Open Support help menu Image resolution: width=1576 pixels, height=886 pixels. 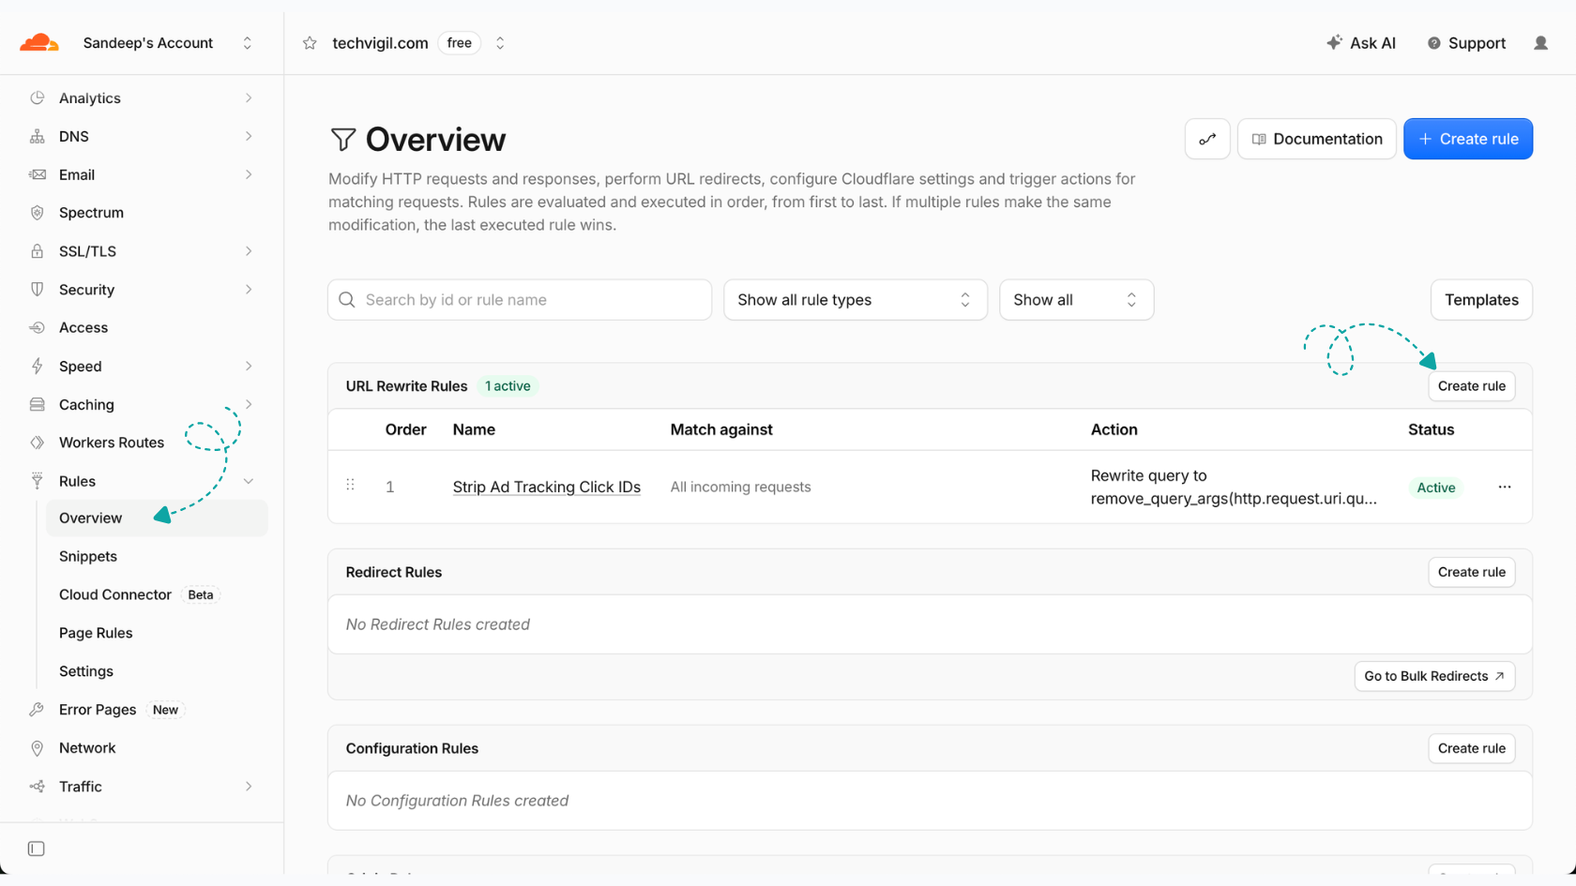click(1467, 43)
